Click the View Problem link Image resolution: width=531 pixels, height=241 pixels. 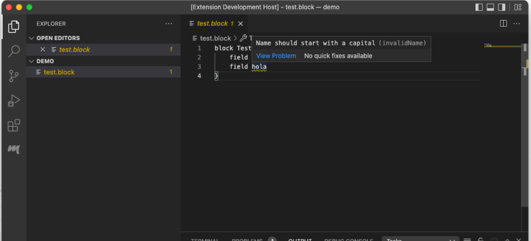[x=276, y=56]
